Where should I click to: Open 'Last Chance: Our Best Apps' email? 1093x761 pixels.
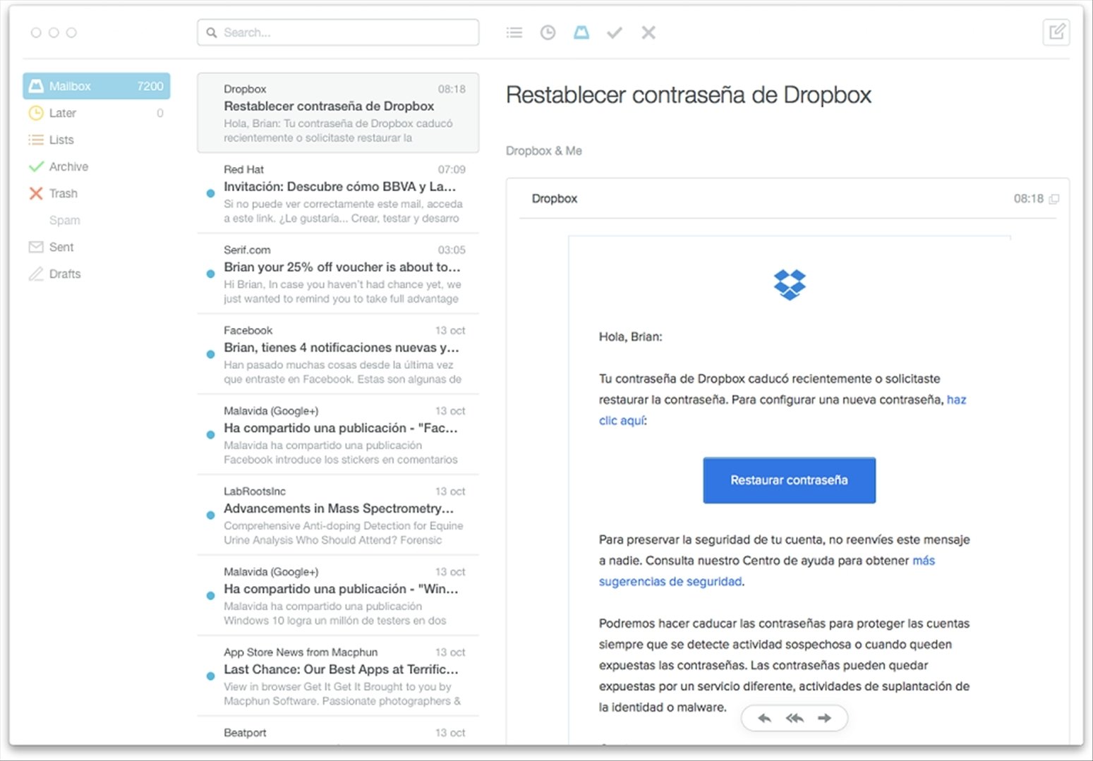[x=338, y=676]
